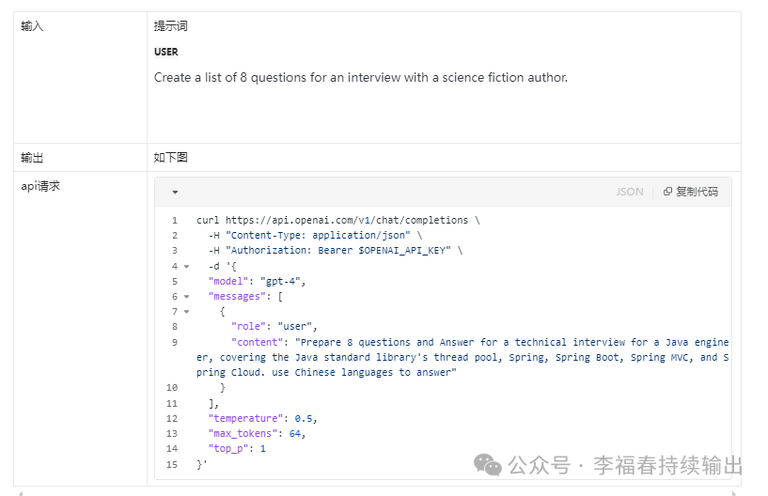Click the science fiction interview prompt text
This screenshot has height=496, width=768.
click(361, 77)
